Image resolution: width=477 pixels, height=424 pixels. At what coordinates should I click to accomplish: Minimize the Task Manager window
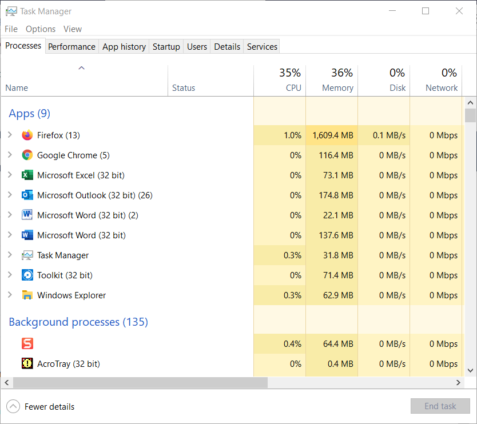pos(392,11)
